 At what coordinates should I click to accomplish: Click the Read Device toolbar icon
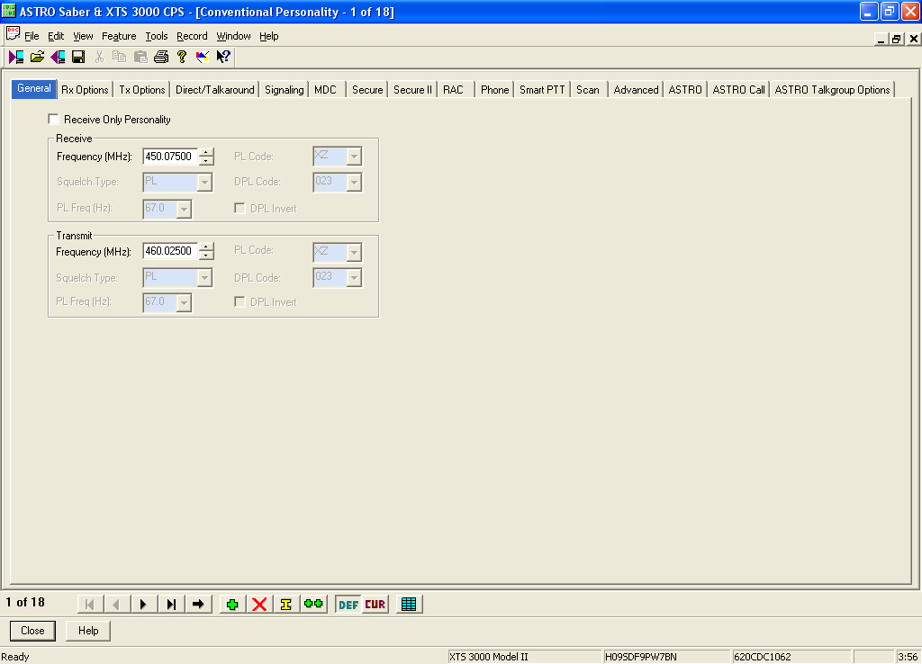(16, 57)
